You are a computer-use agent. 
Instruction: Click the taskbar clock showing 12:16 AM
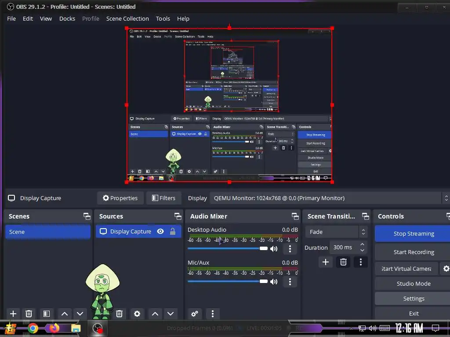pyautogui.click(x=409, y=328)
